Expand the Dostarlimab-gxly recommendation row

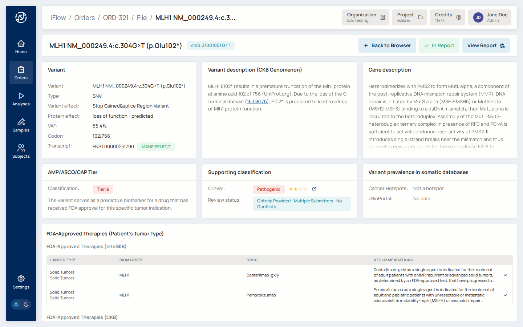point(505,275)
